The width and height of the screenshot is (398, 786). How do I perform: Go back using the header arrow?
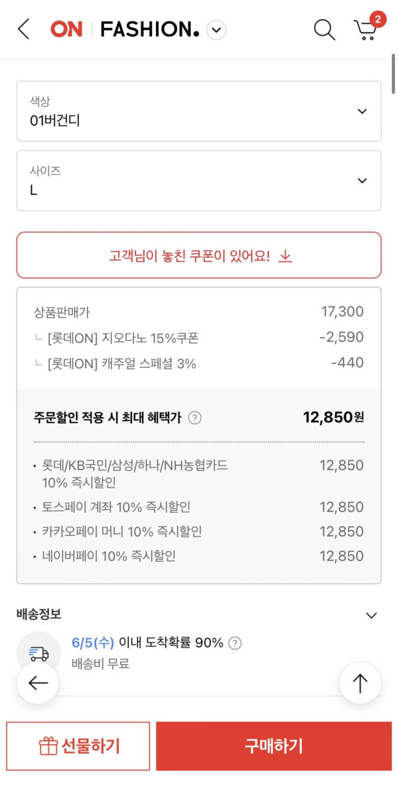point(24,29)
